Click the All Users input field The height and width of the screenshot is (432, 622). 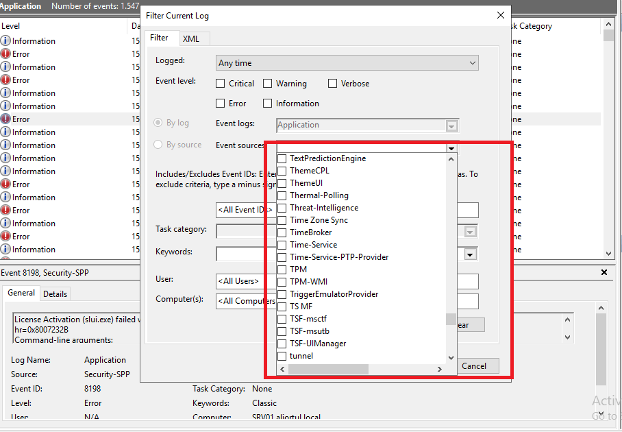(239, 281)
